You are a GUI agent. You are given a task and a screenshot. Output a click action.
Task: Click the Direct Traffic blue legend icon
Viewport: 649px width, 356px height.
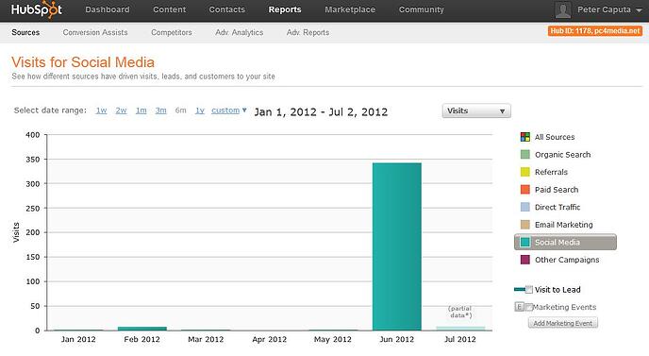(524, 207)
